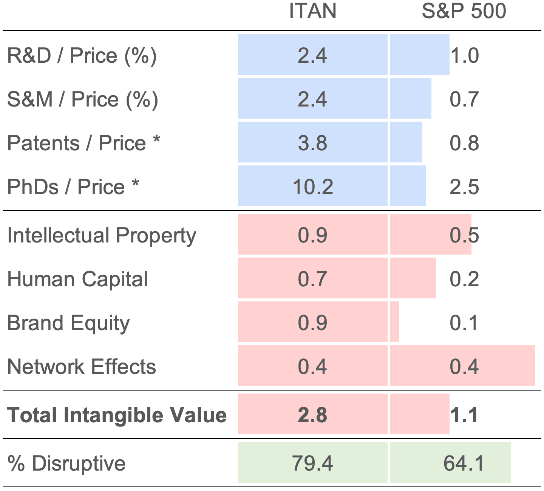This screenshot has height=491, width=544.
Task: Click the Human Capital row label
Action: (x=77, y=279)
